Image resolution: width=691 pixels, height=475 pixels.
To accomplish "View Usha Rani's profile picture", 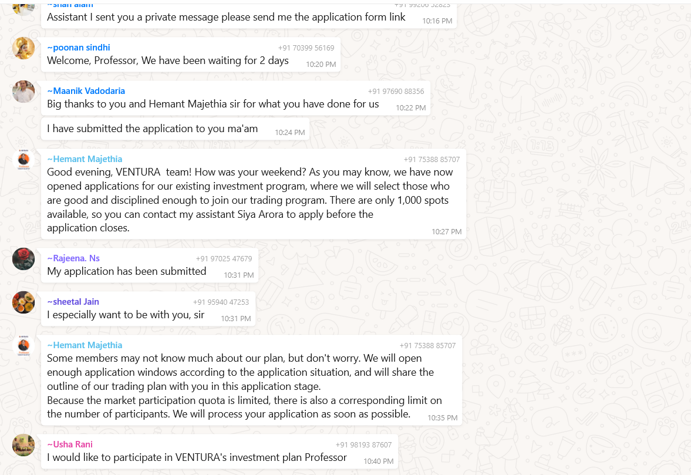I will pyautogui.click(x=23, y=445).
